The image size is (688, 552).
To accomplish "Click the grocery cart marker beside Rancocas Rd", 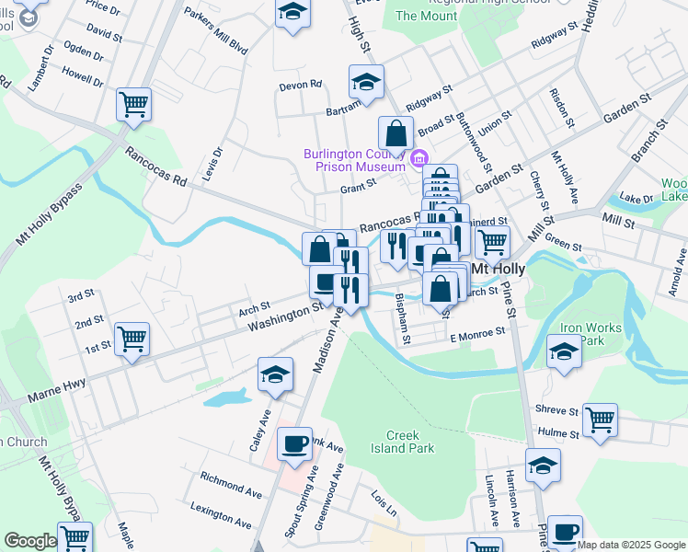I will [133, 105].
